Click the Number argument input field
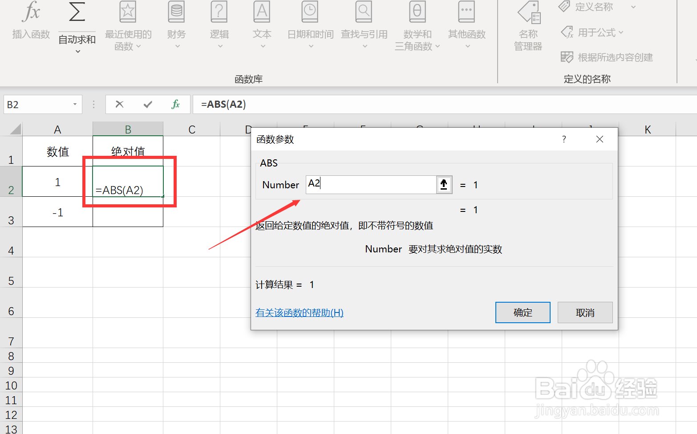The width and height of the screenshot is (697, 434). click(x=371, y=184)
